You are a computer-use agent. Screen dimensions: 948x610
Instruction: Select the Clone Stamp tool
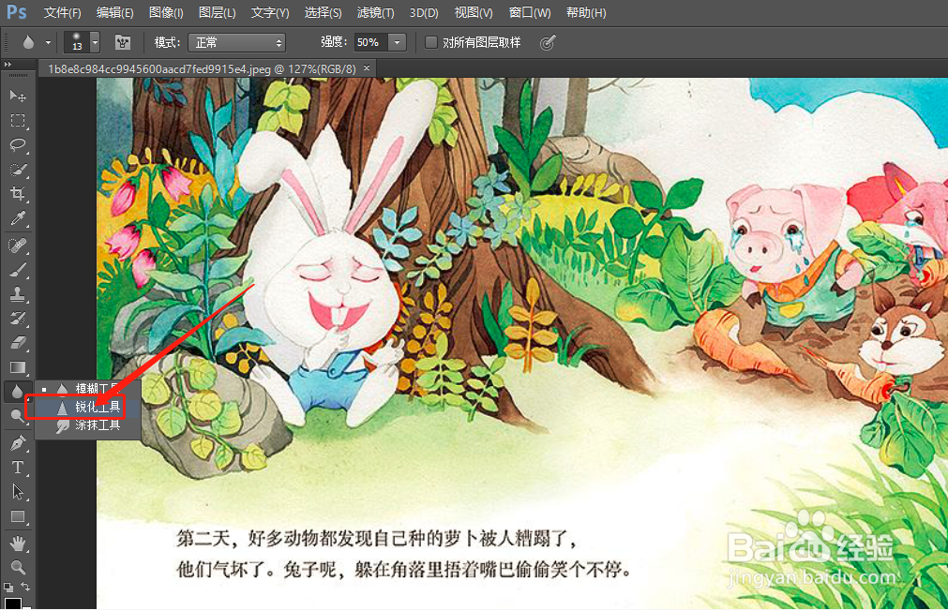[x=18, y=294]
